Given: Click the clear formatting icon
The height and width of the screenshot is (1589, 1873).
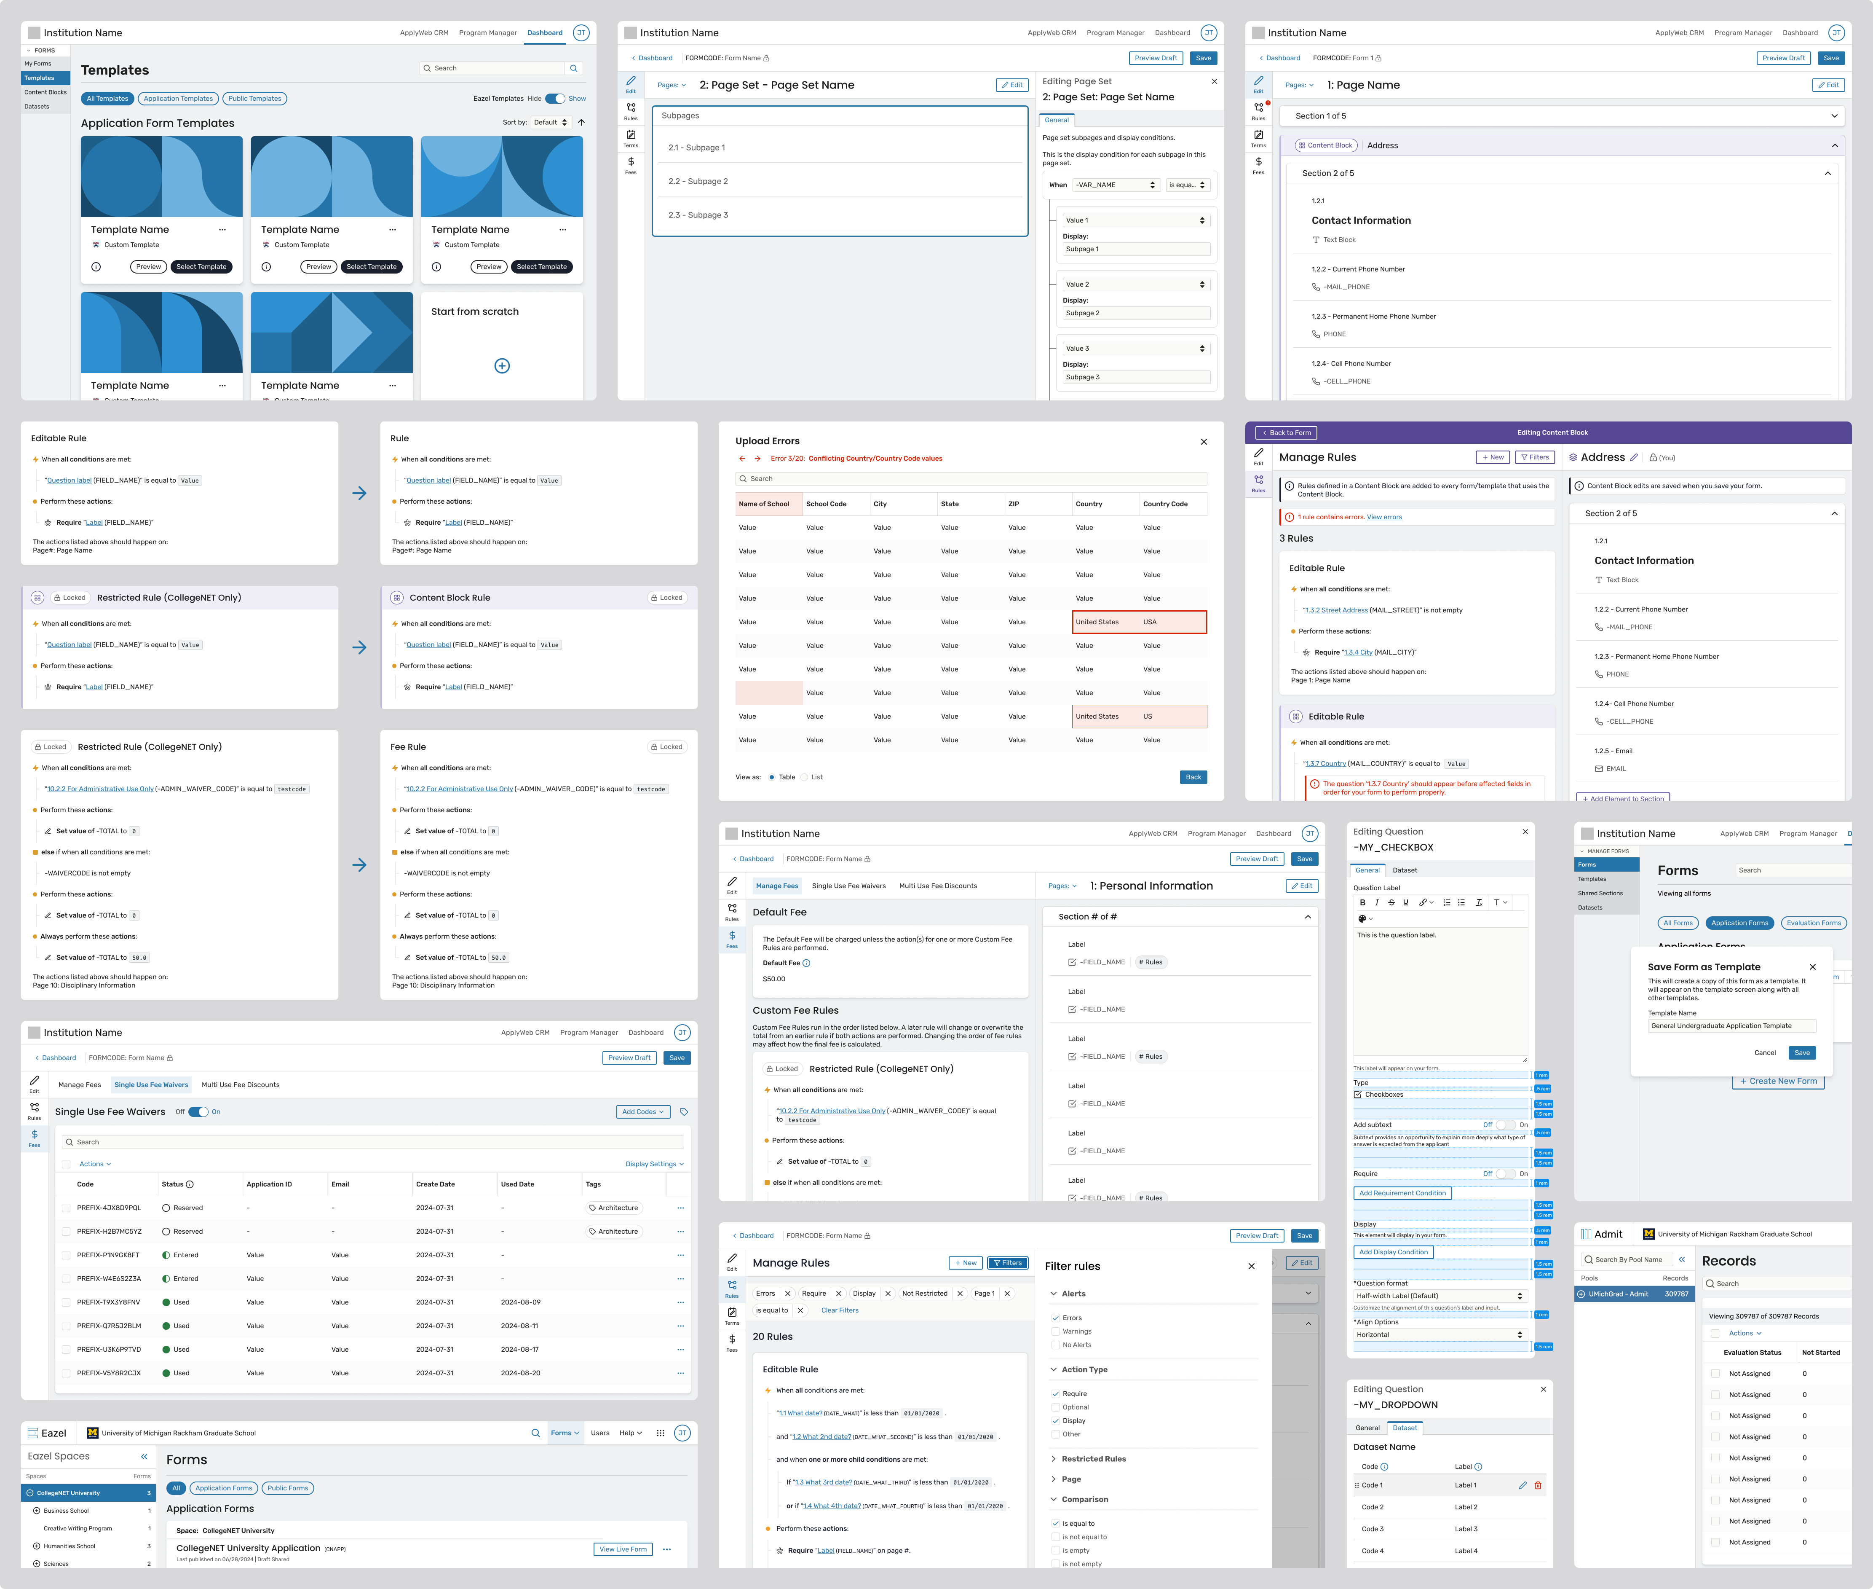Looking at the screenshot, I should click(x=1479, y=902).
